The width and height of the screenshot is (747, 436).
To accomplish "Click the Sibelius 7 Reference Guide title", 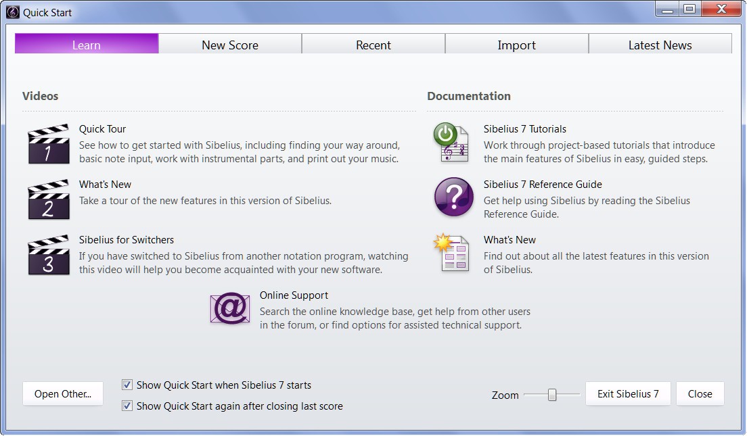I will coord(543,185).
